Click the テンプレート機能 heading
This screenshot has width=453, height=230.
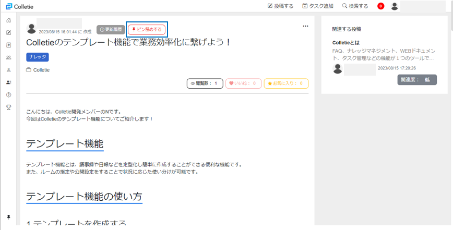pos(65,143)
